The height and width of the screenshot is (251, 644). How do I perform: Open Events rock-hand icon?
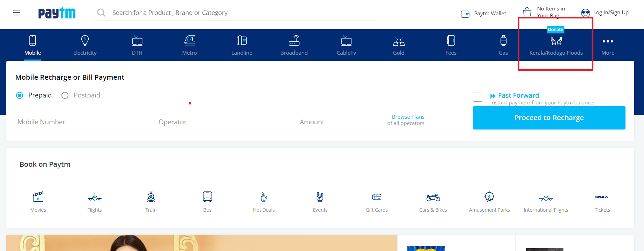point(320,197)
